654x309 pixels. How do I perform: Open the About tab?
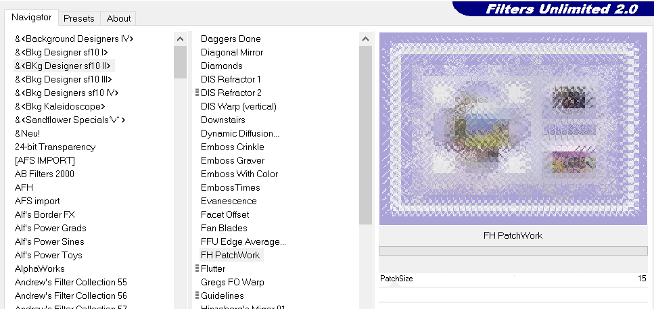click(x=119, y=18)
